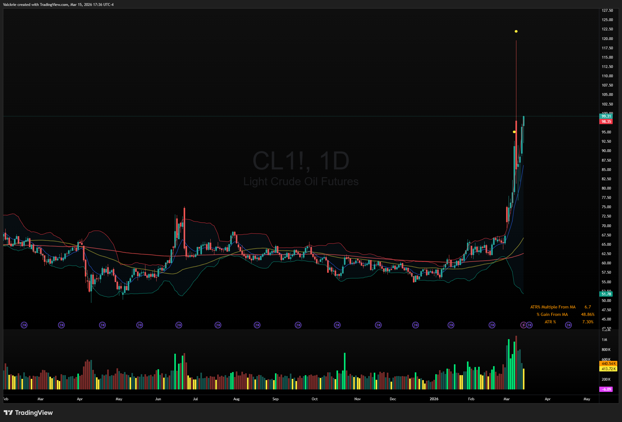This screenshot has height=422, width=622.
Task: Click the yellow dot above the price spike
Action: click(516, 31)
